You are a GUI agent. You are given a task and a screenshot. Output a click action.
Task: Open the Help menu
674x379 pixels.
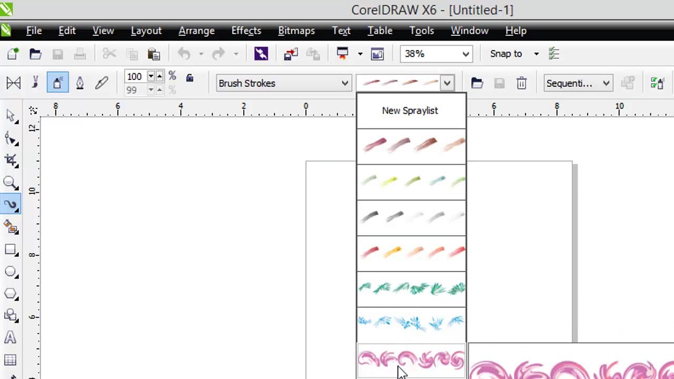(x=516, y=31)
